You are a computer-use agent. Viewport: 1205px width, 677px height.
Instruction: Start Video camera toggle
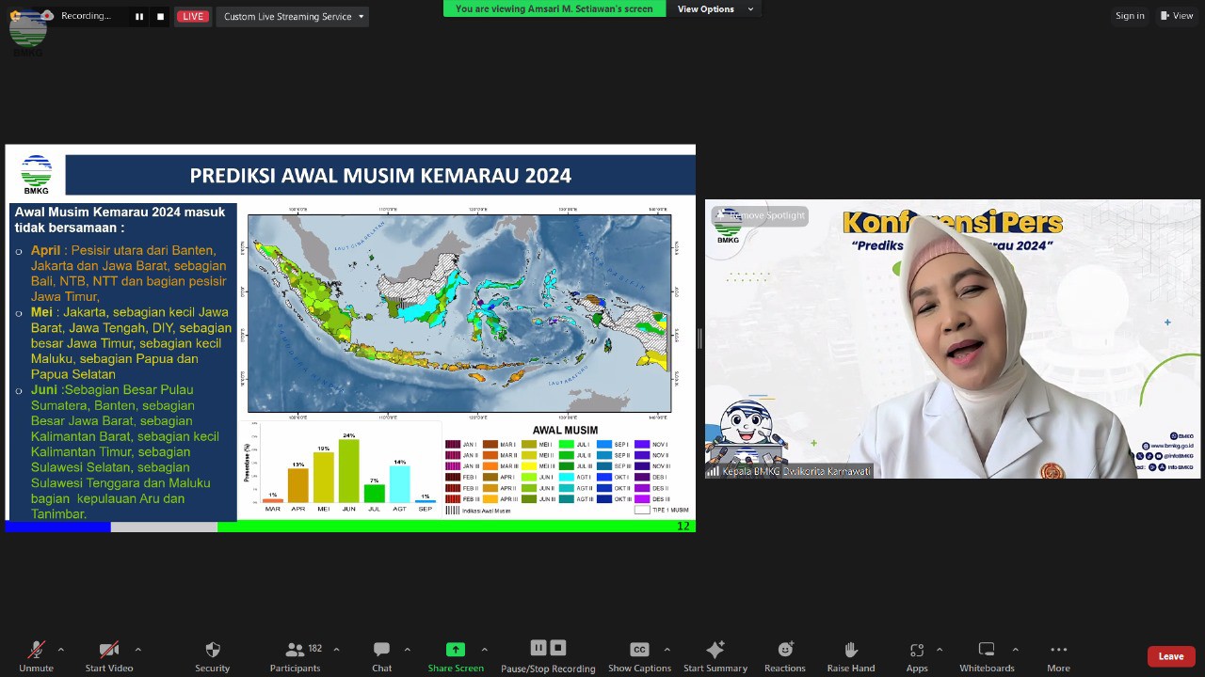109,651
